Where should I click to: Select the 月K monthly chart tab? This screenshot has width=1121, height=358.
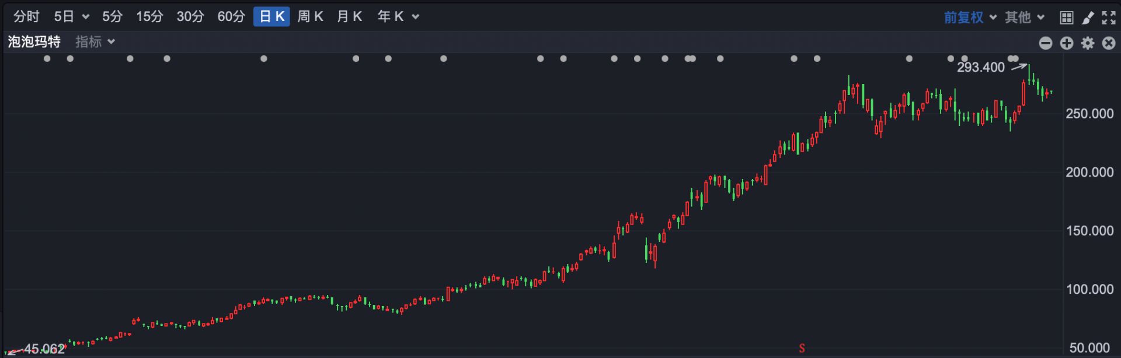coord(349,17)
